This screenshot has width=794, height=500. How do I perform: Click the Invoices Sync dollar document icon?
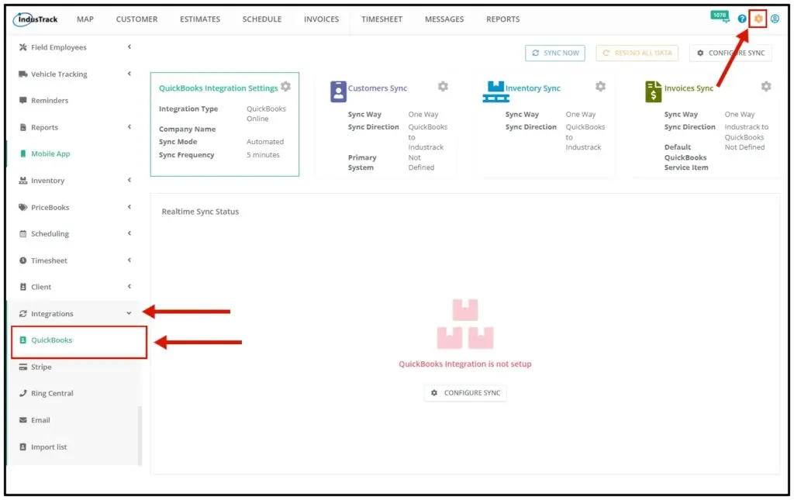coord(653,91)
